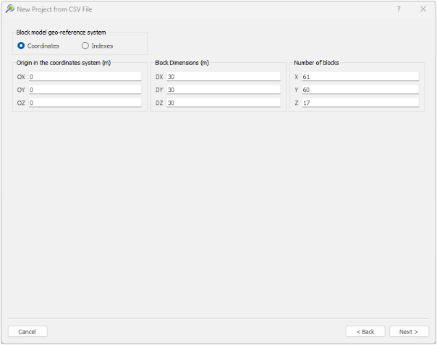Close the New Project from CSV dialog
The width and height of the screenshot is (437, 345).
pyautogui.click(x=423, y=9)
